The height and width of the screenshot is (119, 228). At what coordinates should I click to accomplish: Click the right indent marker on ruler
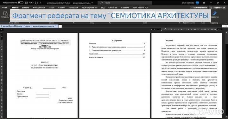coord(217,30)
